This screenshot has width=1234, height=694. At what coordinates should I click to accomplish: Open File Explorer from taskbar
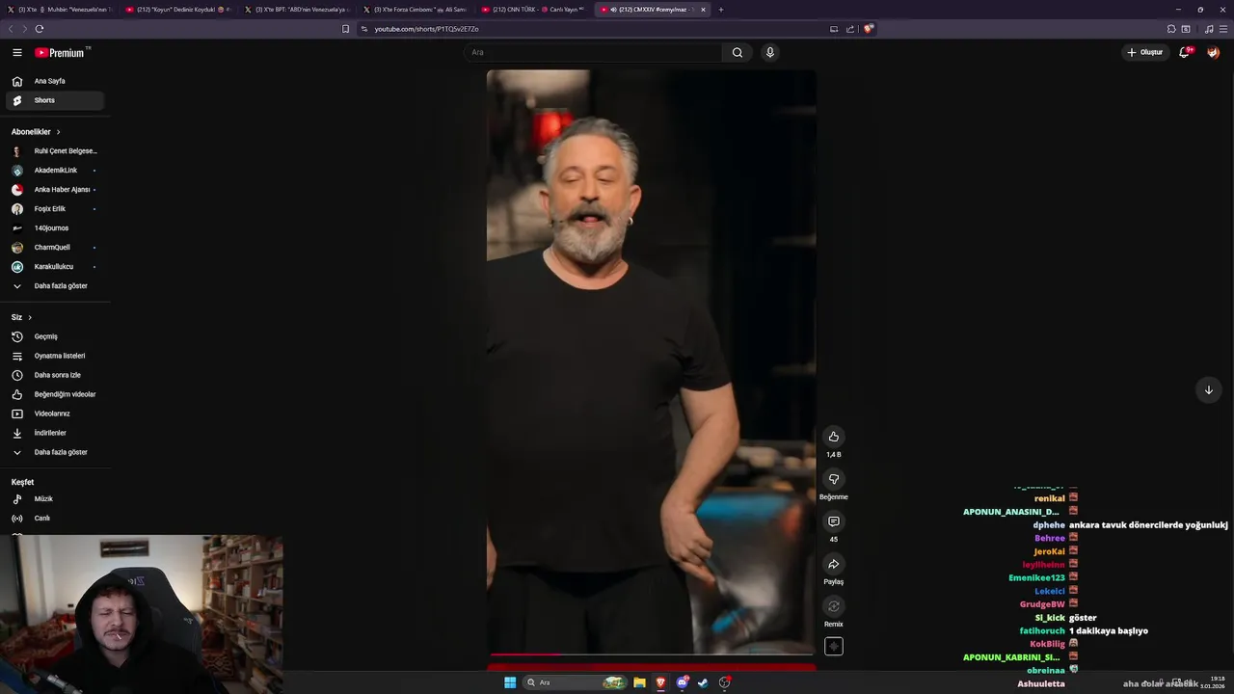pyautogui.click(x=639, y=682)
